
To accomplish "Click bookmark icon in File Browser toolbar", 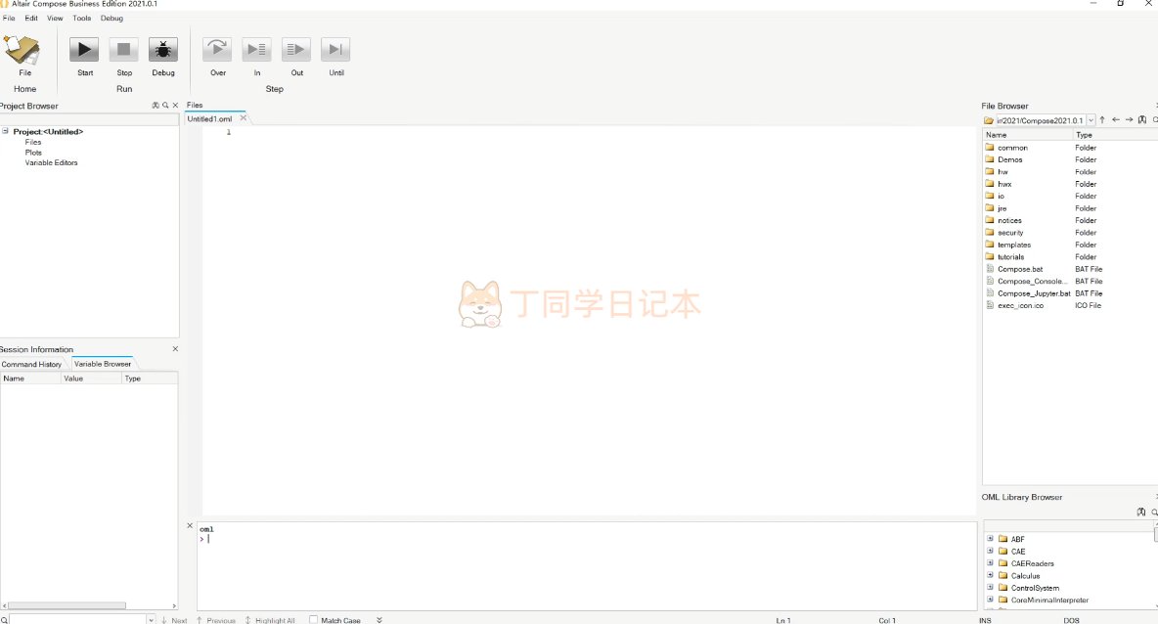I will (1142, 119).
